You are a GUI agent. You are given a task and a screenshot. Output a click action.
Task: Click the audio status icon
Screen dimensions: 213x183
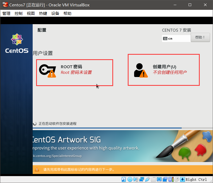tap(135, 179)
